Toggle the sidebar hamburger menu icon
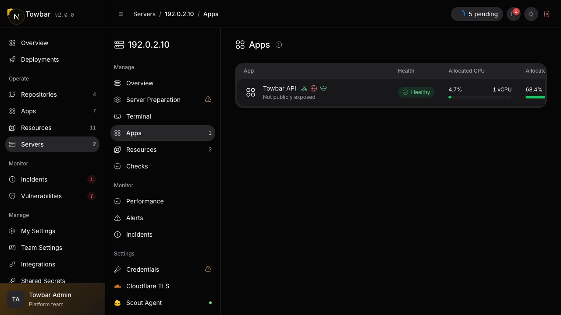The height and width of the screenshot is (315, 561). (121, 14)
